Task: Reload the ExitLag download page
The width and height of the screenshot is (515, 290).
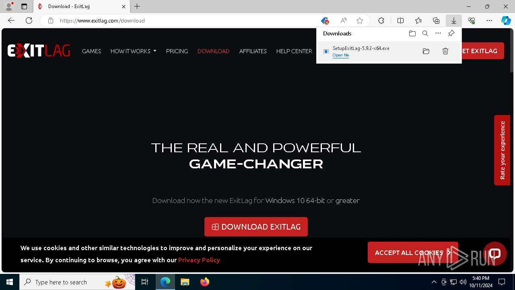Action: tap(29, 21)
